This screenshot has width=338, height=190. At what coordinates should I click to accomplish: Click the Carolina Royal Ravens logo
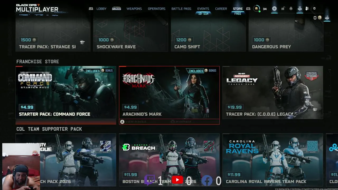pyautogui.click(x=242, y=147)
